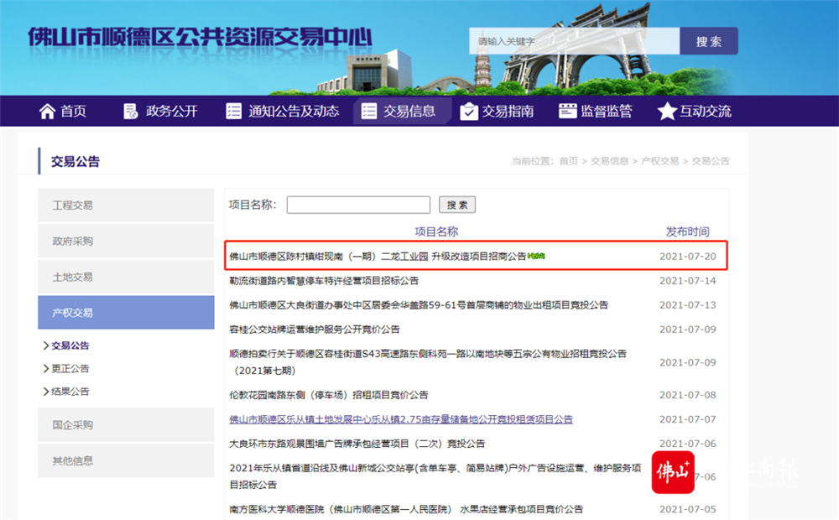
Task: Select the 产权交易 sidebar category
Action: 127,313
